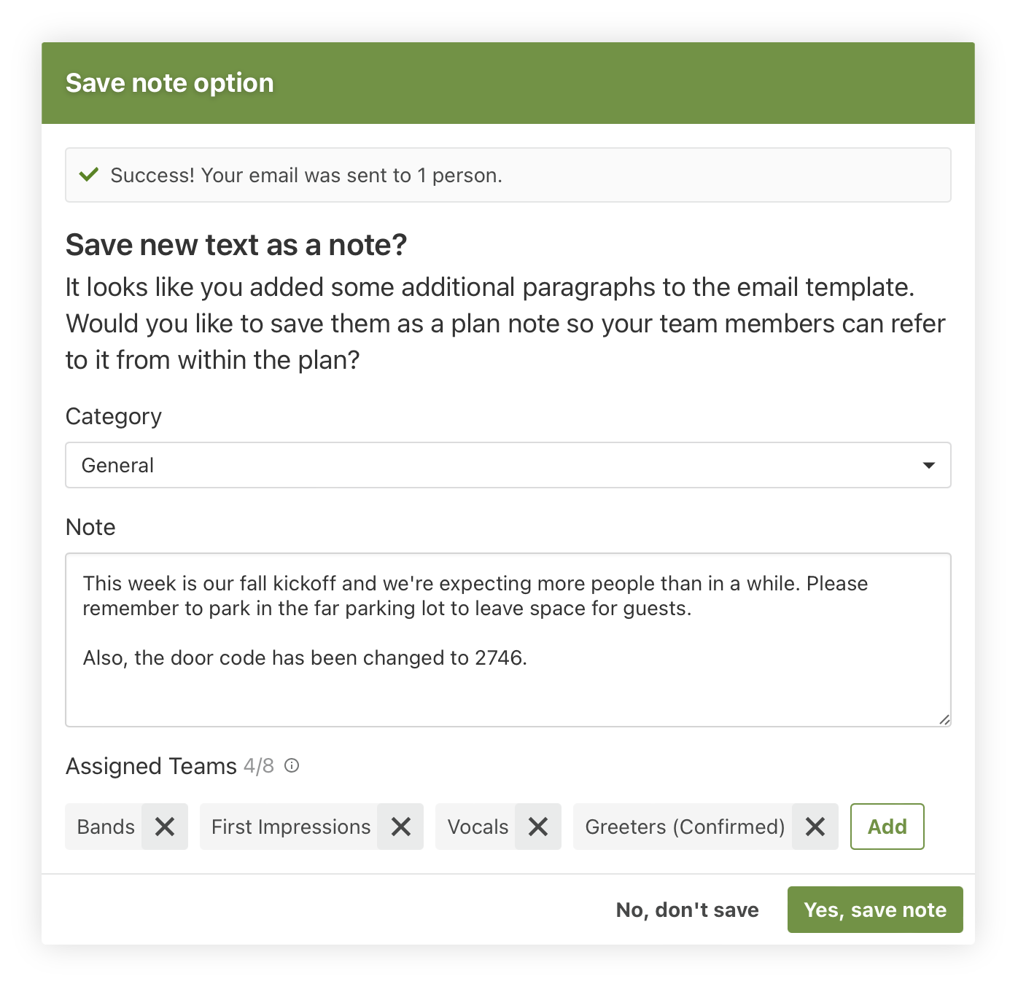Click the Assigned Teams info icon
The image size is (1018, 1000).
(292, 765)
